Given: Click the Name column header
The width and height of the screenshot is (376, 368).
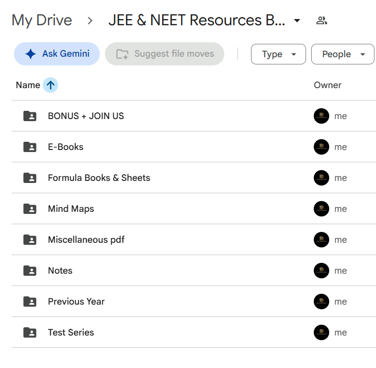Looking at the screenshot, I should point(28,85).
